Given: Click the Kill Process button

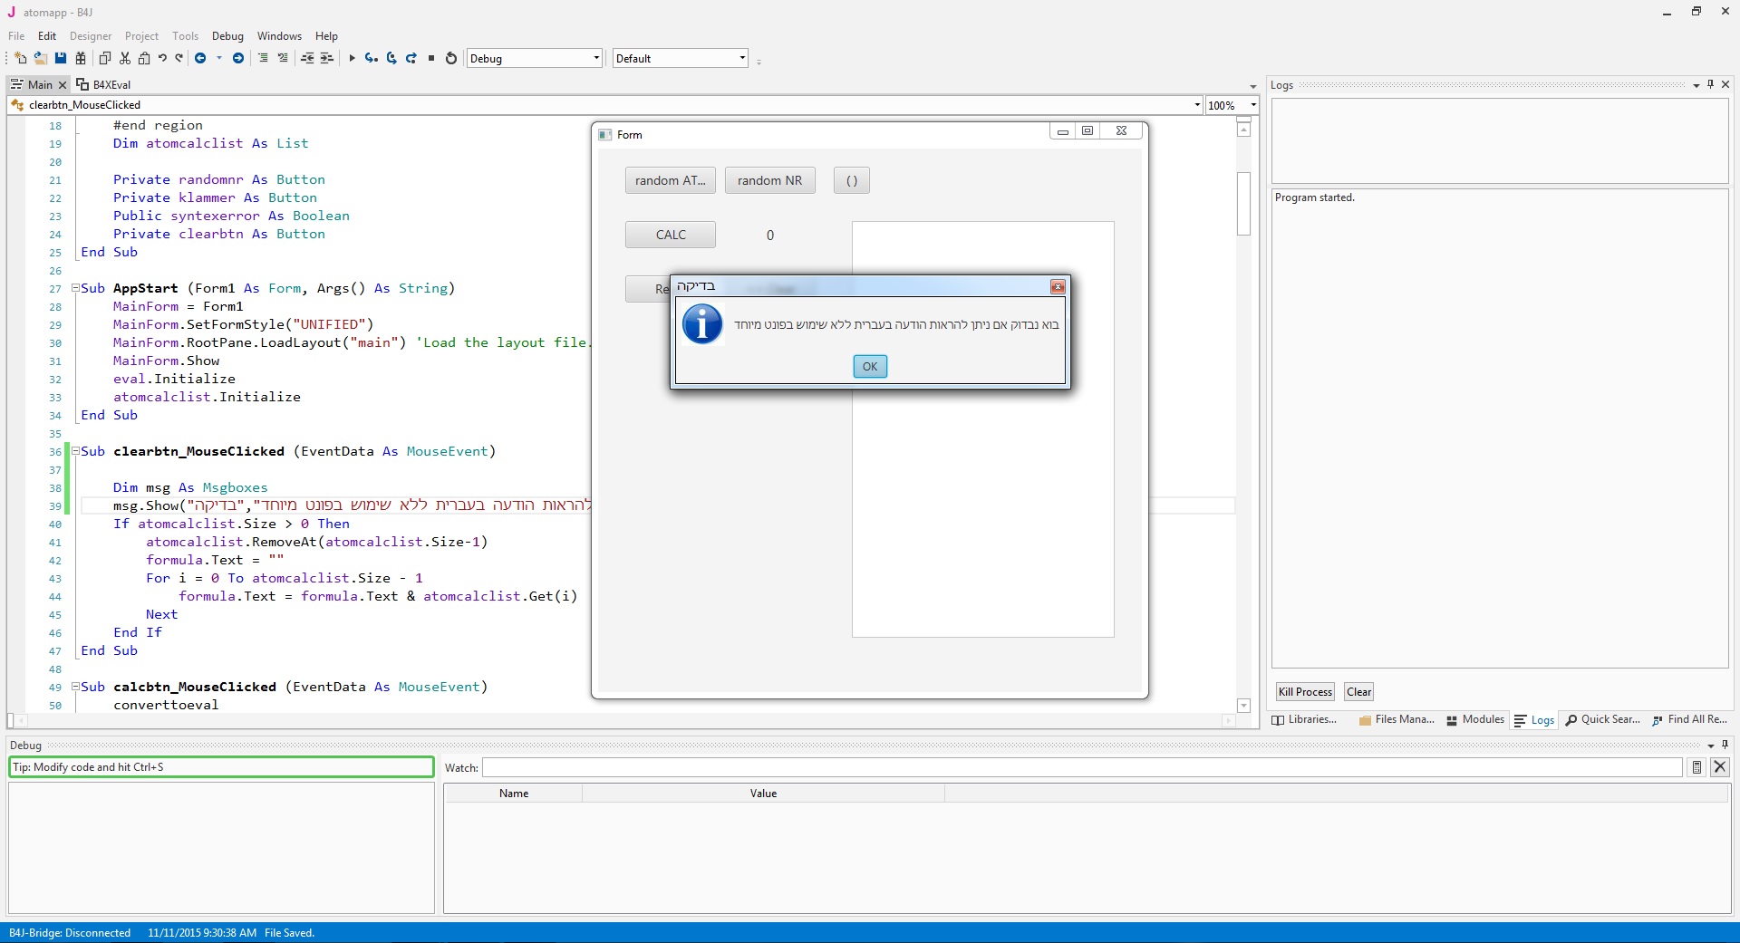Looking at the screenshot, I should [1304, 692].
